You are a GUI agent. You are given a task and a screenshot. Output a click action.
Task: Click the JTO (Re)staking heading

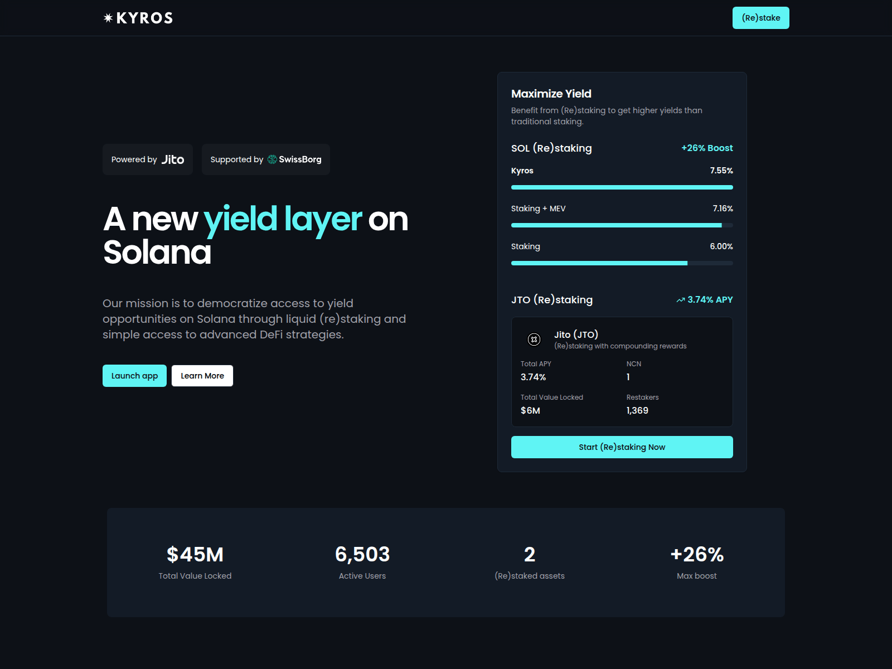tap(552, 300)
